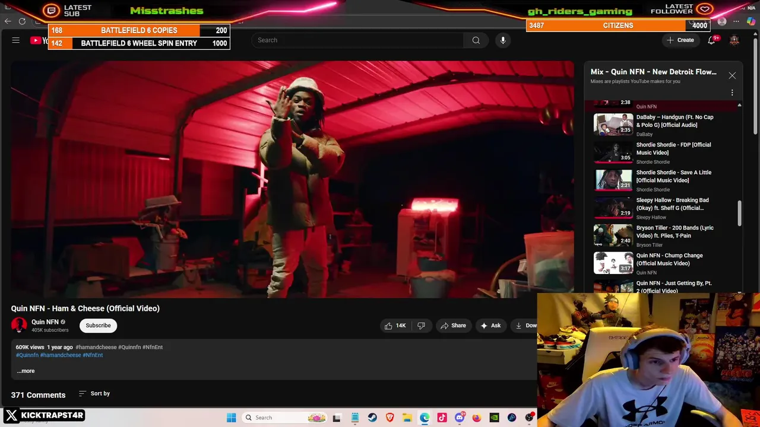This screenshot has height=427, width=760.
Task: Open the comments Sort by dropdown
Action: [94, 394]
